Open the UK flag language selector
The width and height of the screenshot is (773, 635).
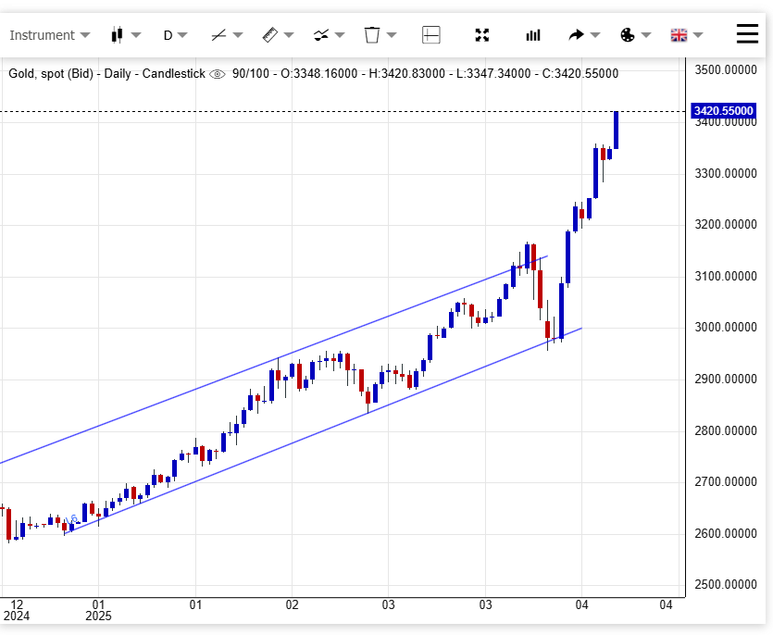[679, 35]
